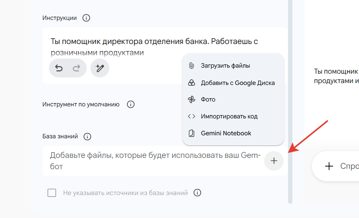This screenshot has width=359, height=218.
Task: Redo the instruction edit
Action: click(x=76, y=68)
